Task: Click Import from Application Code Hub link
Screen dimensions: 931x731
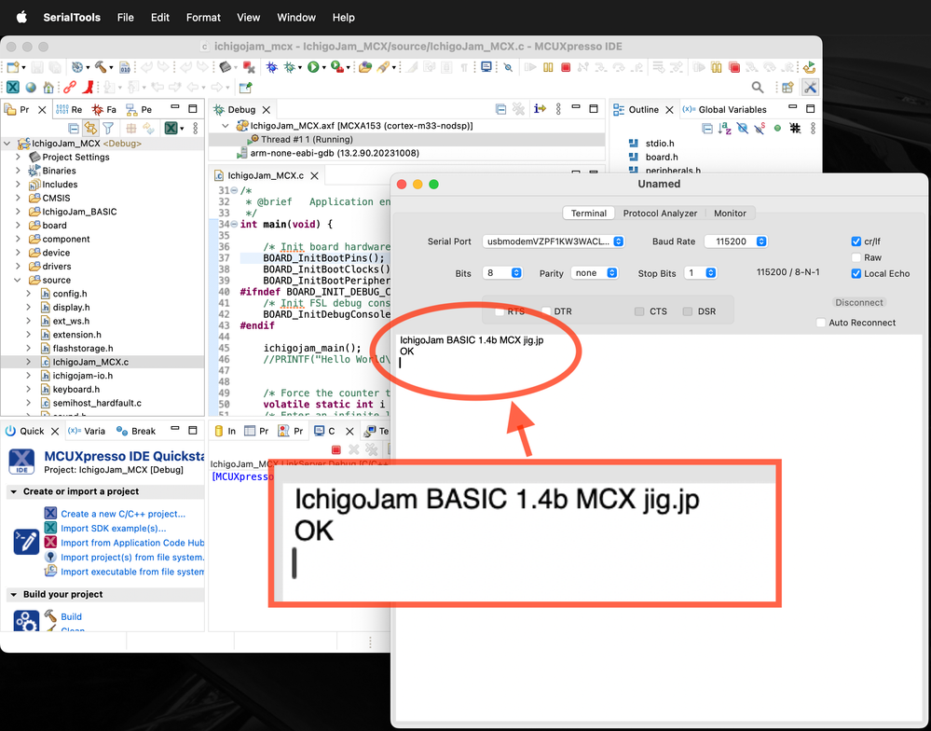Action: (x=132, y=542)
